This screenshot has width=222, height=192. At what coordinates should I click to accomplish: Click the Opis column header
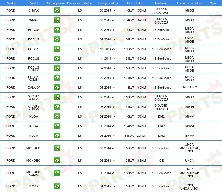(213, 3)
